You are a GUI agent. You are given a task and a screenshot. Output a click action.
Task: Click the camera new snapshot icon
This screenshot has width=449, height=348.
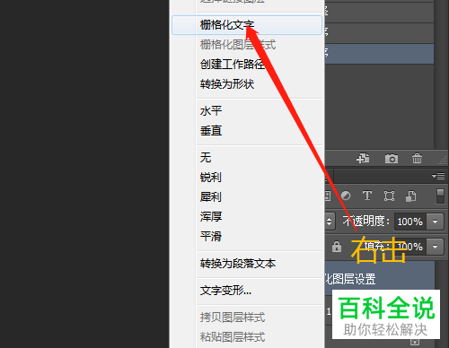[392, 158]
